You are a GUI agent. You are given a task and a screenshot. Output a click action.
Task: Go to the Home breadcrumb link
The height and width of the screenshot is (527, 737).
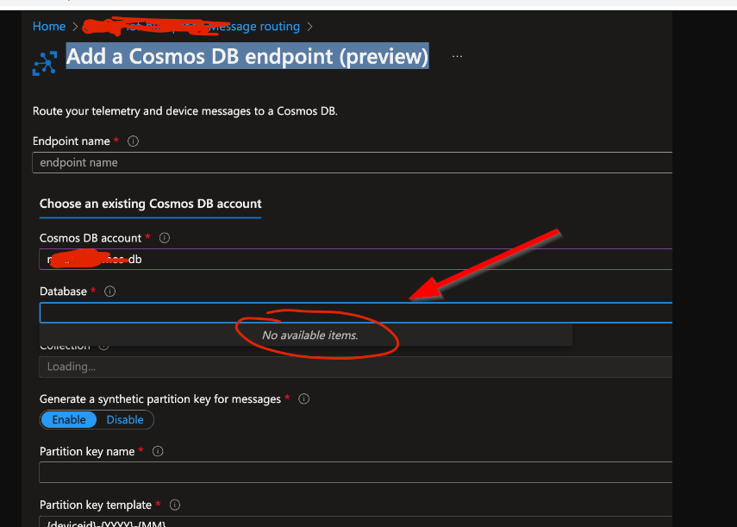click(x=49, y=27)
